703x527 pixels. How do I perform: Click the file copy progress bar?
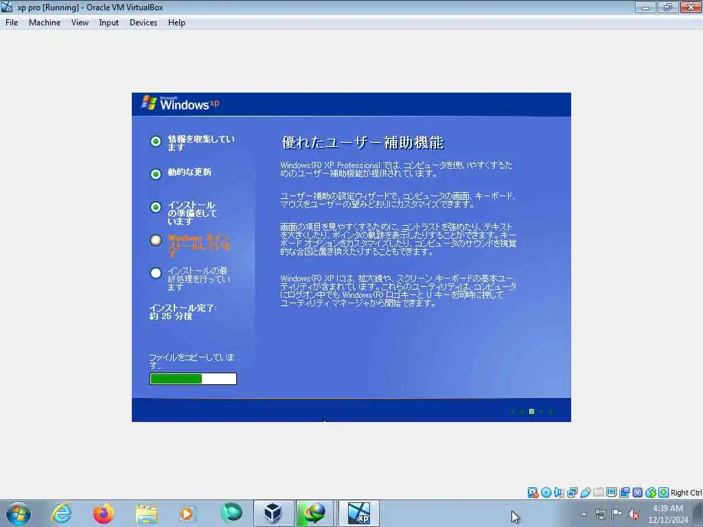(193, 379)
